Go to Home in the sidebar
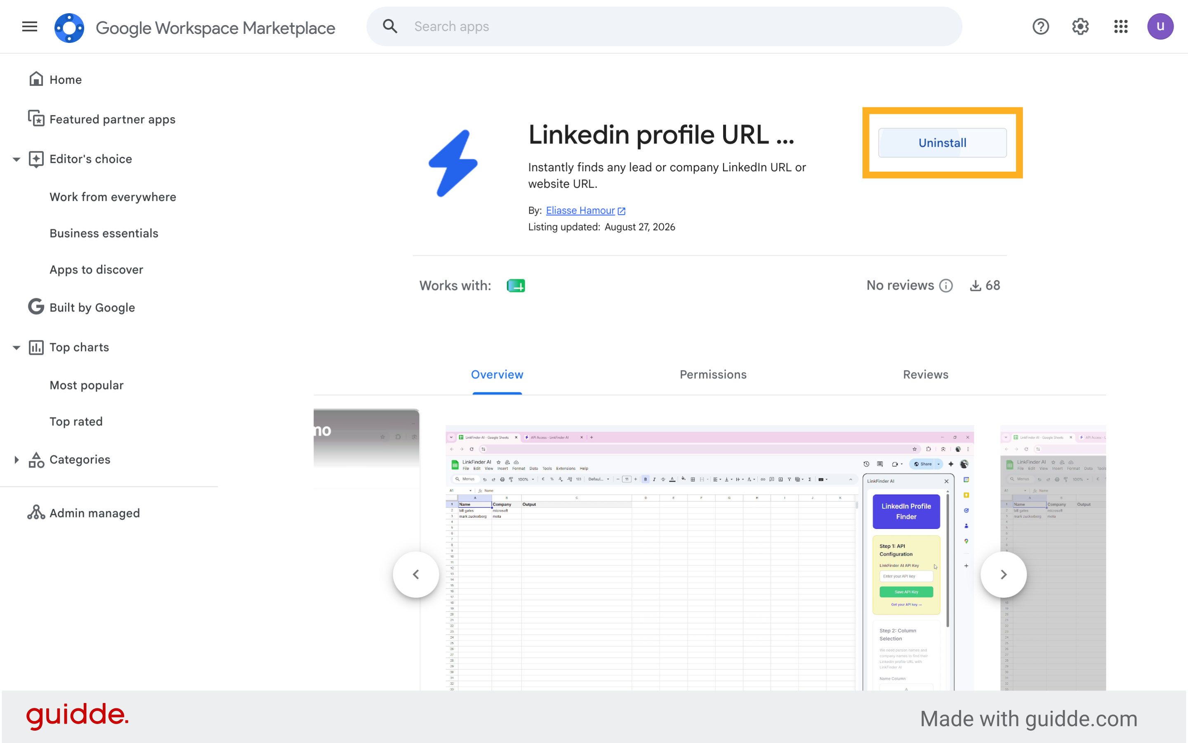Viewport: 1188px width, 743px height. [65, 80]
